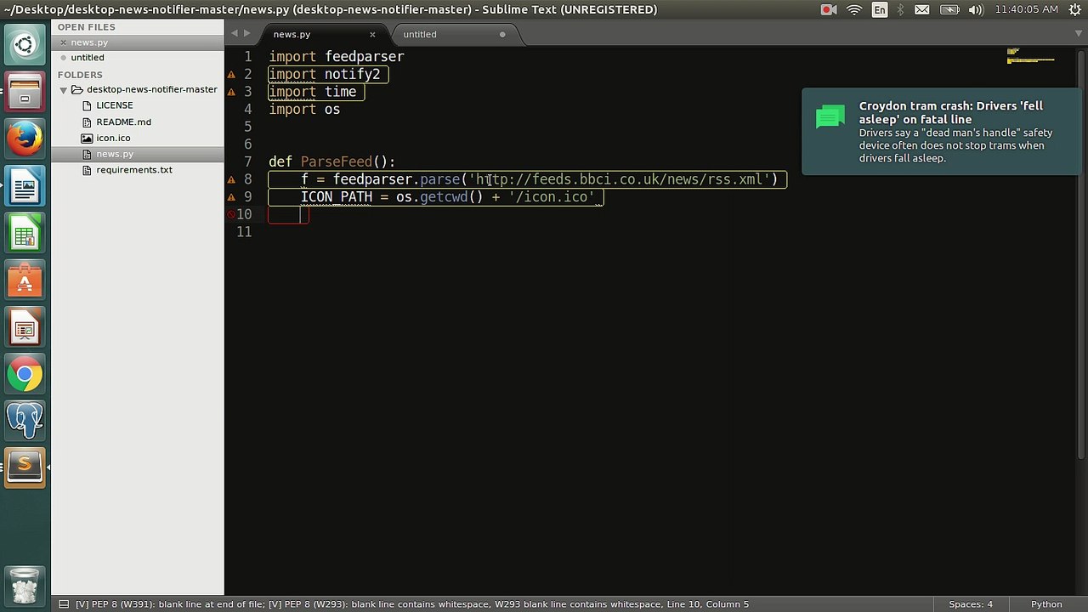
Task: Open the LICENSE file in sidebar
Action: pyautogui.click(x=114, y=105)
